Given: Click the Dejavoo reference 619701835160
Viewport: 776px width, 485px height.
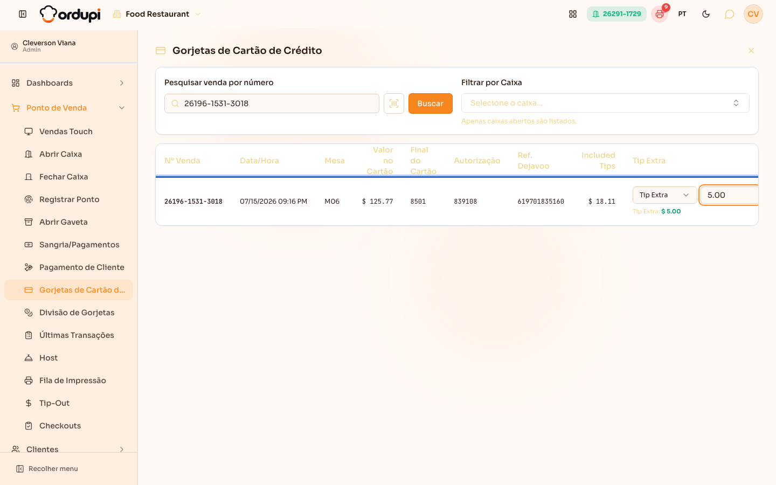Looking at the screenshot, I should coord(541,202).
